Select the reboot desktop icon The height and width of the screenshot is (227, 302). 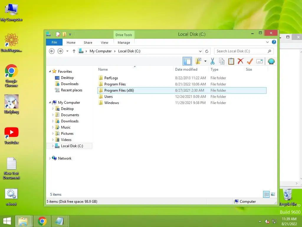click(11, 197)
